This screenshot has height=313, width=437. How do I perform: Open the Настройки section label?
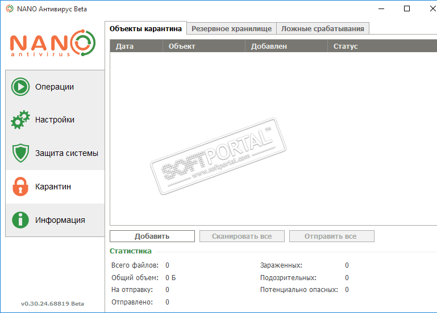pyautogui.click(x=55, y=120)
